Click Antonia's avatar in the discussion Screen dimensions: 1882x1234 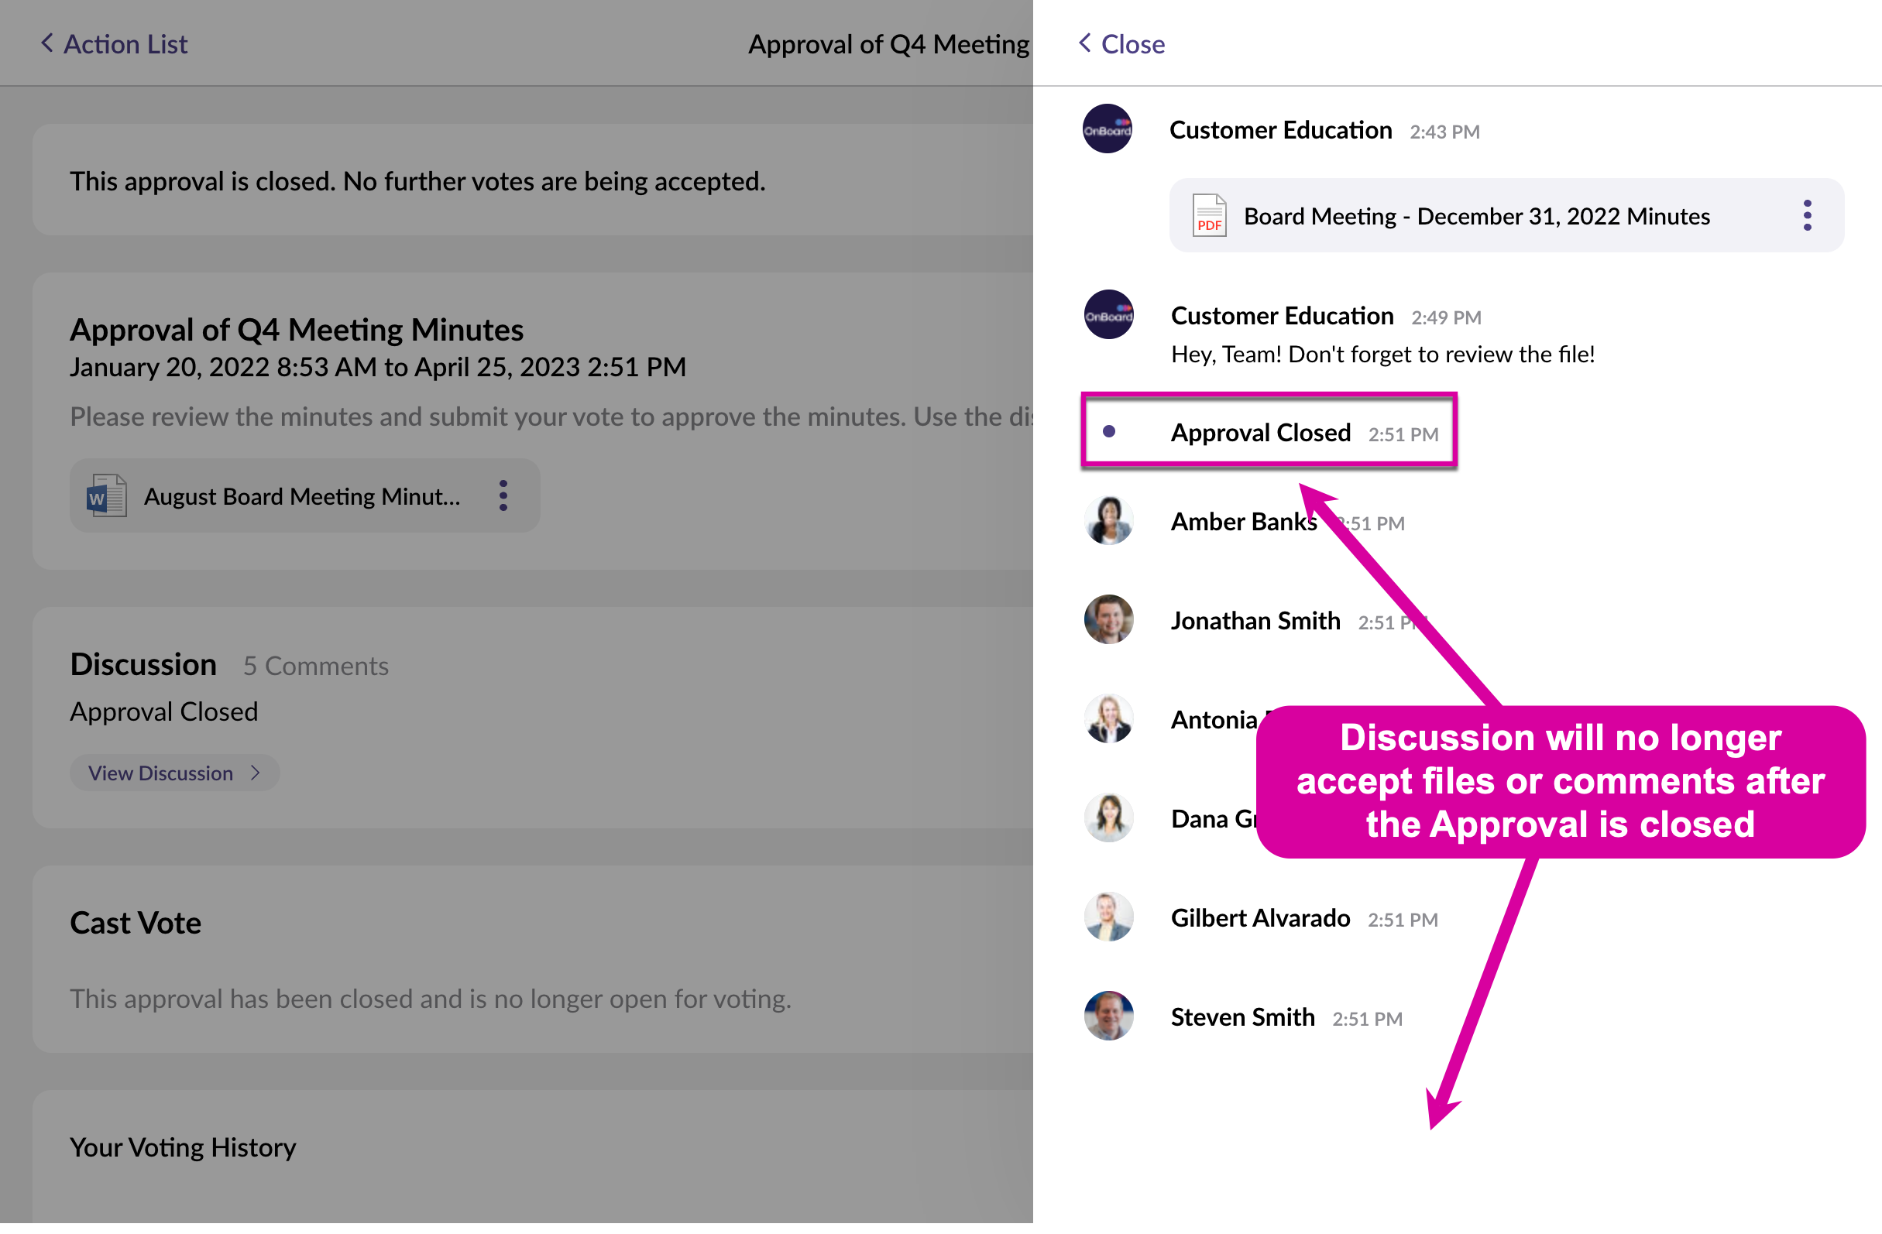(1108, 718)
